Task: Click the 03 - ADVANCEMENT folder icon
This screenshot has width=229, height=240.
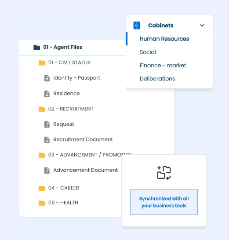Action: pyautogui.click(x=42, y=155)
